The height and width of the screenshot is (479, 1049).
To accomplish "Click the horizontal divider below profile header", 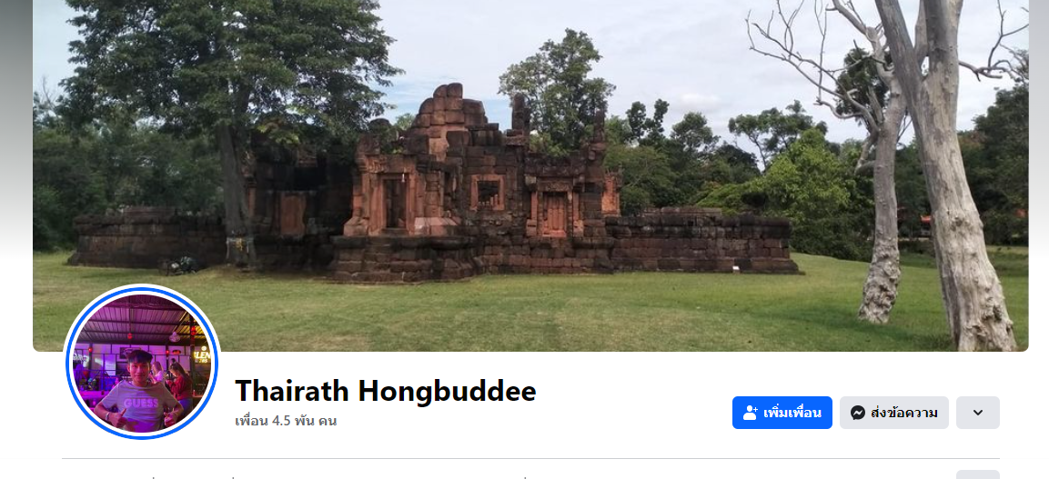I will (530, 459).
